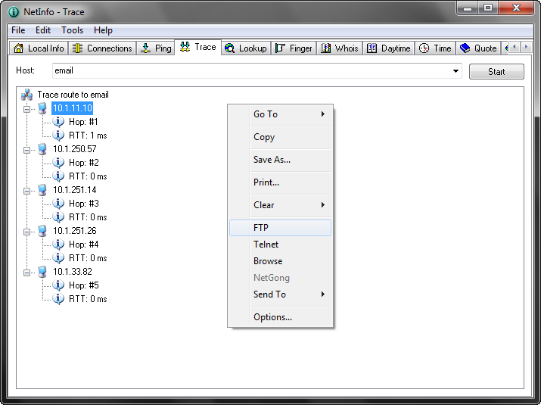Viewport: 541px width, 405px height.
Task: Click the computer icon next to 10.1.250.57
Action: 43,149
